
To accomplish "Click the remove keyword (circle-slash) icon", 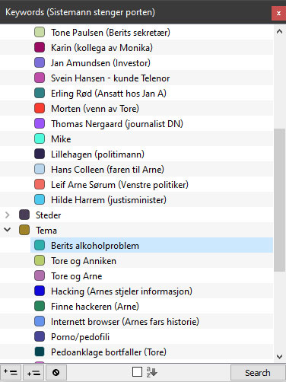I will pos(56,373).
